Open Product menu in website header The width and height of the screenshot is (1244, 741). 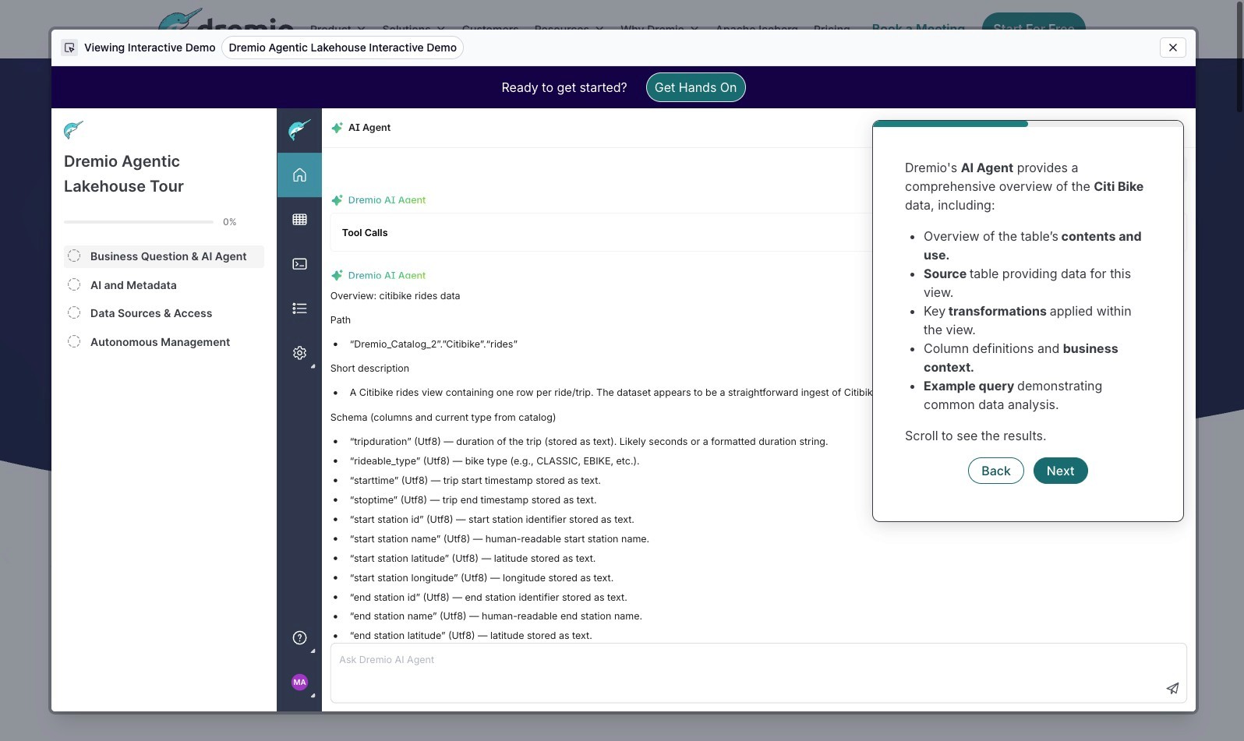[x=337, y=27]
